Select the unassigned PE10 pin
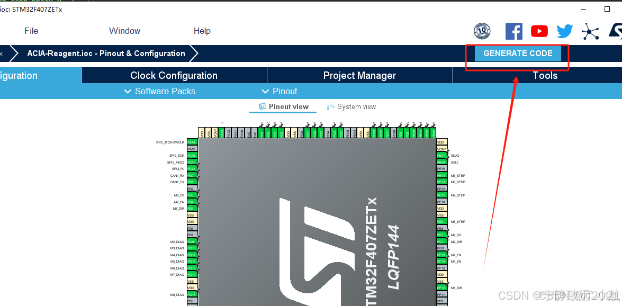 click(x=442, y=202)
